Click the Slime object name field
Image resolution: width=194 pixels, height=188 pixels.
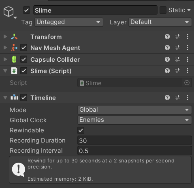[95, 10]
